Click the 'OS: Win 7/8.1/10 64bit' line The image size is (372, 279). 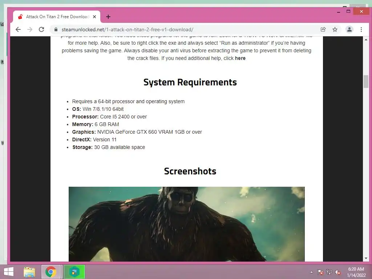[x=98, y=109]
